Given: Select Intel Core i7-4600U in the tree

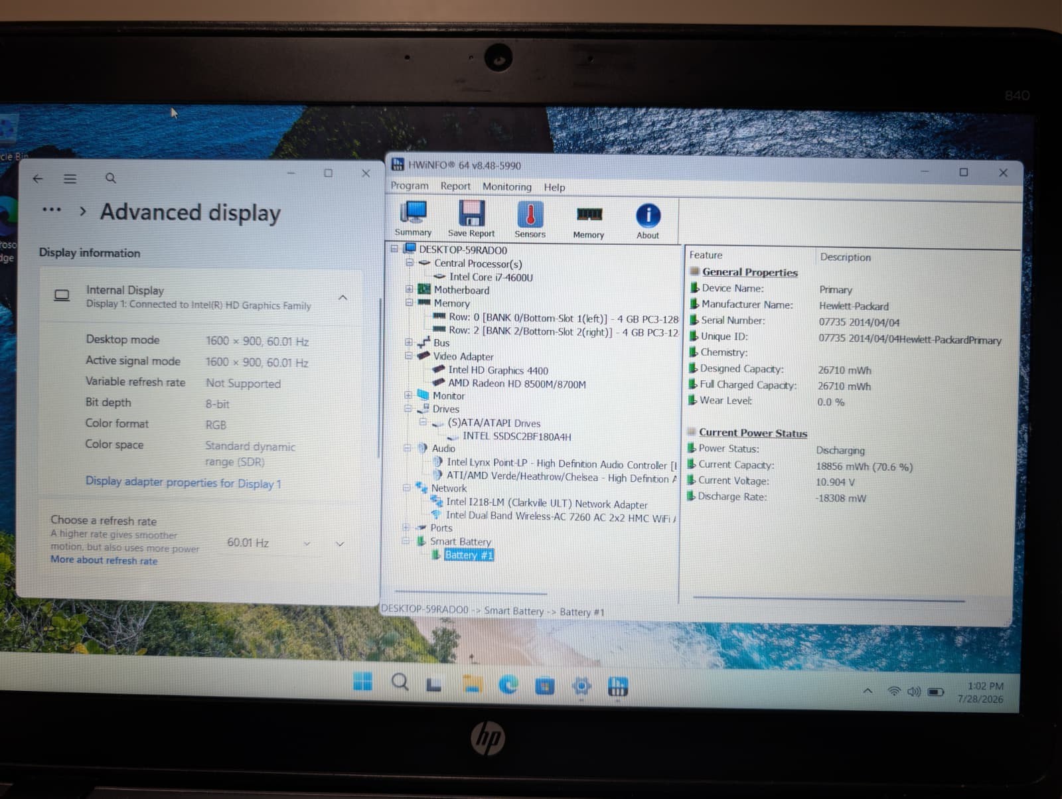Looking at the screenshot, I should coord(491,277).
